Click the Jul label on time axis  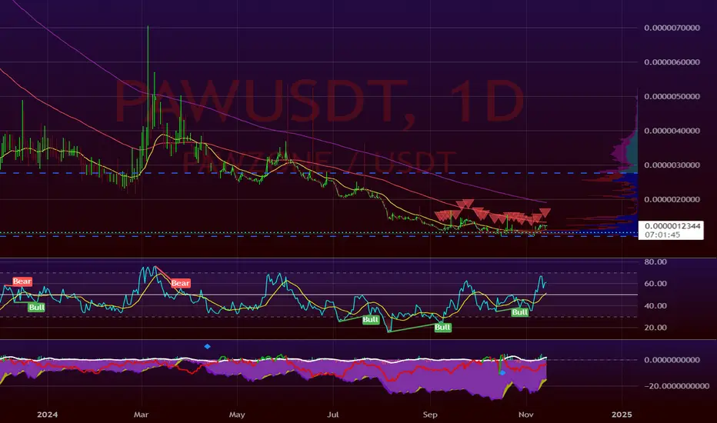333,415
